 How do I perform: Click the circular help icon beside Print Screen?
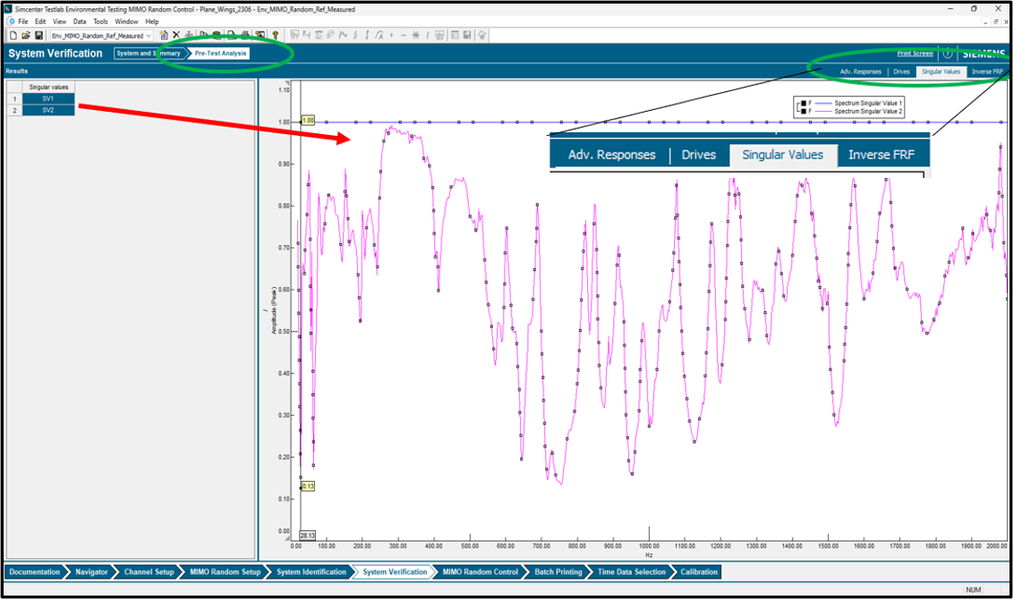(x=947, y=54)
